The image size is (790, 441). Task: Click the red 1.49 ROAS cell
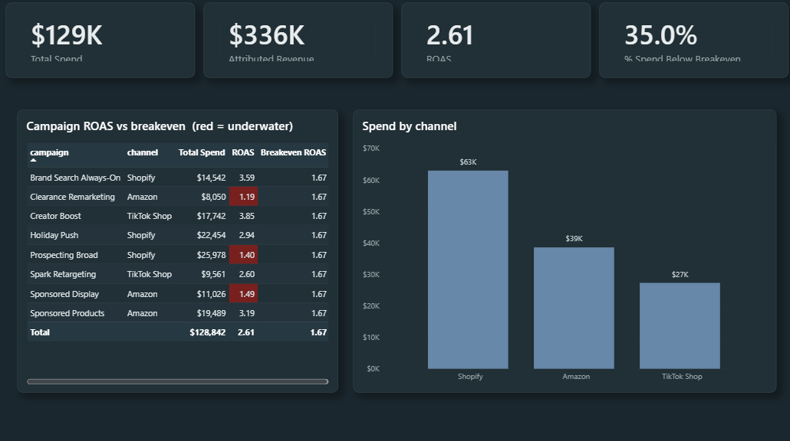243,294
